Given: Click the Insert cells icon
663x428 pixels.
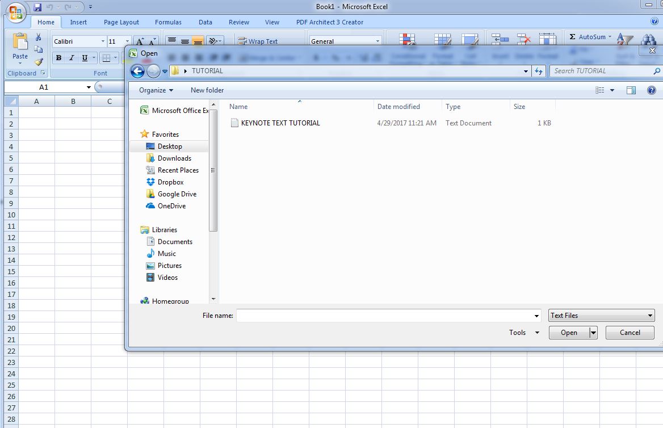Looking at the screenshot, I should (x=500, y=39).
